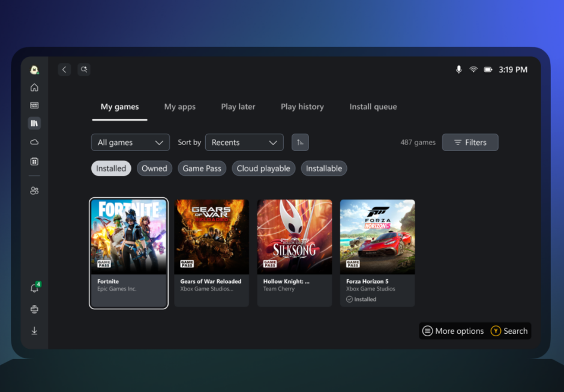Screen dimensions: 564x392
Task: Click Game Pass badge on Silksong cover
Action: [270, 264]
